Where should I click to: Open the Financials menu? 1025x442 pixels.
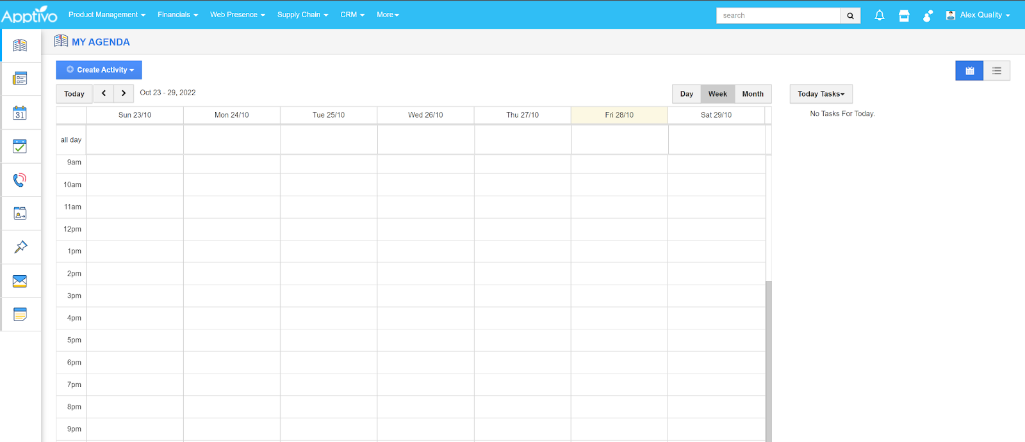pos(177,15)
